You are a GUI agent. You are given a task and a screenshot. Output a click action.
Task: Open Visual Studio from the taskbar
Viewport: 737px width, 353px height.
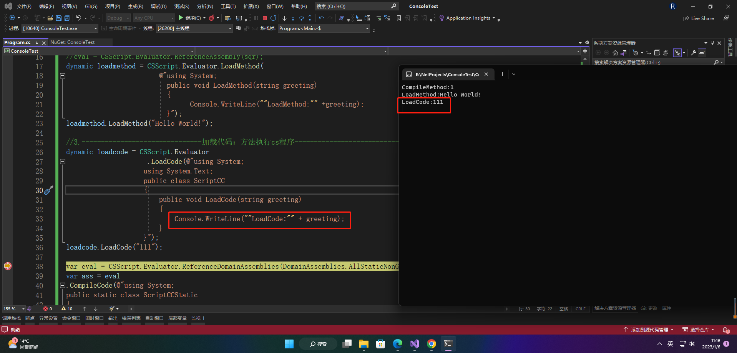click(x=415, y=344)
